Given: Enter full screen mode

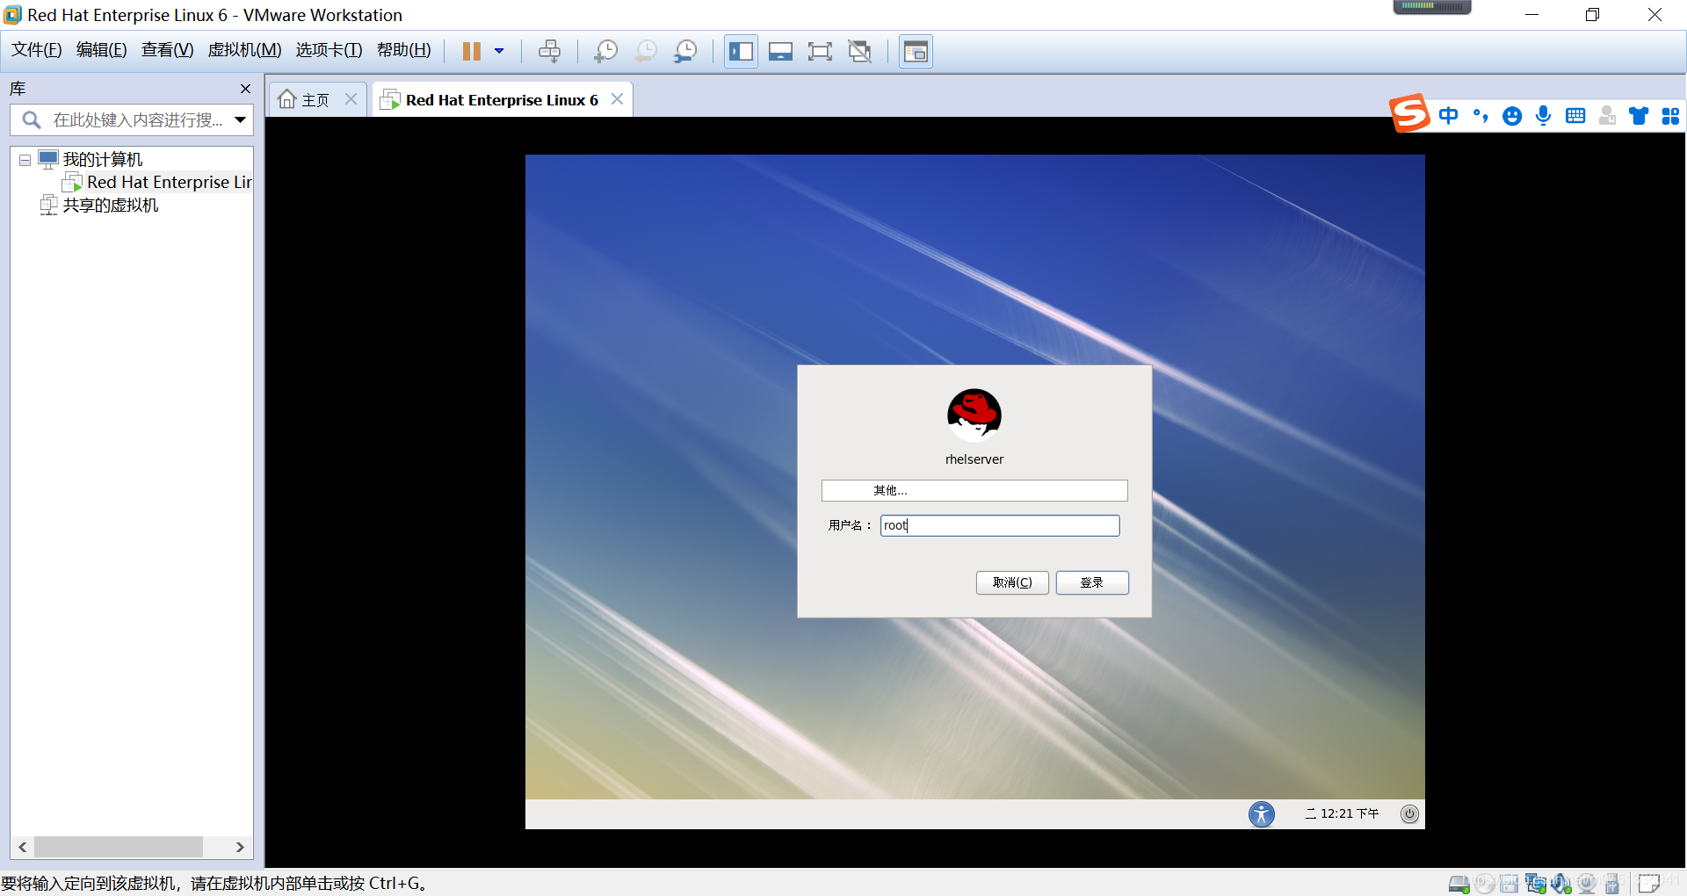Looking at the screenshot, I should pos(820,51).
